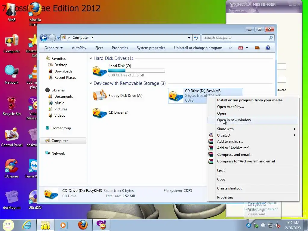Screen dimensions: 308x231
Task: Select the CCleaner desktop icon
Action: tap(12, 168)
